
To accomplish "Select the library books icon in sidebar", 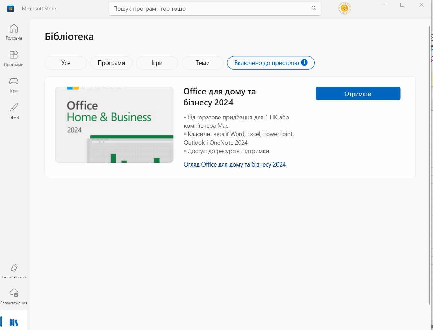I will click(x=14, y=322).
